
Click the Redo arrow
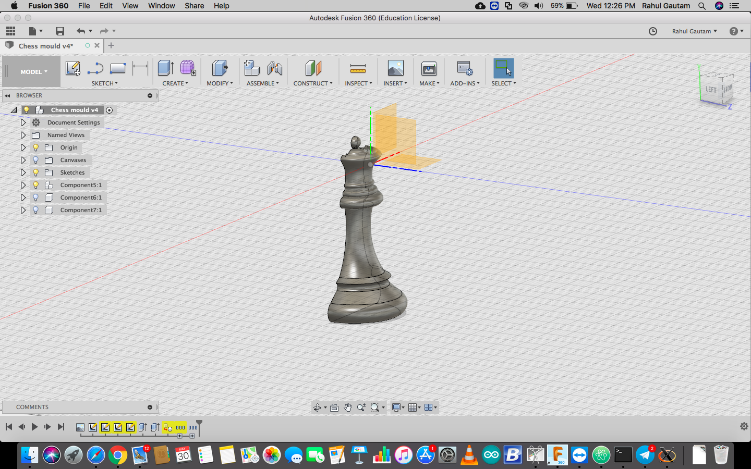pos(104,31)
